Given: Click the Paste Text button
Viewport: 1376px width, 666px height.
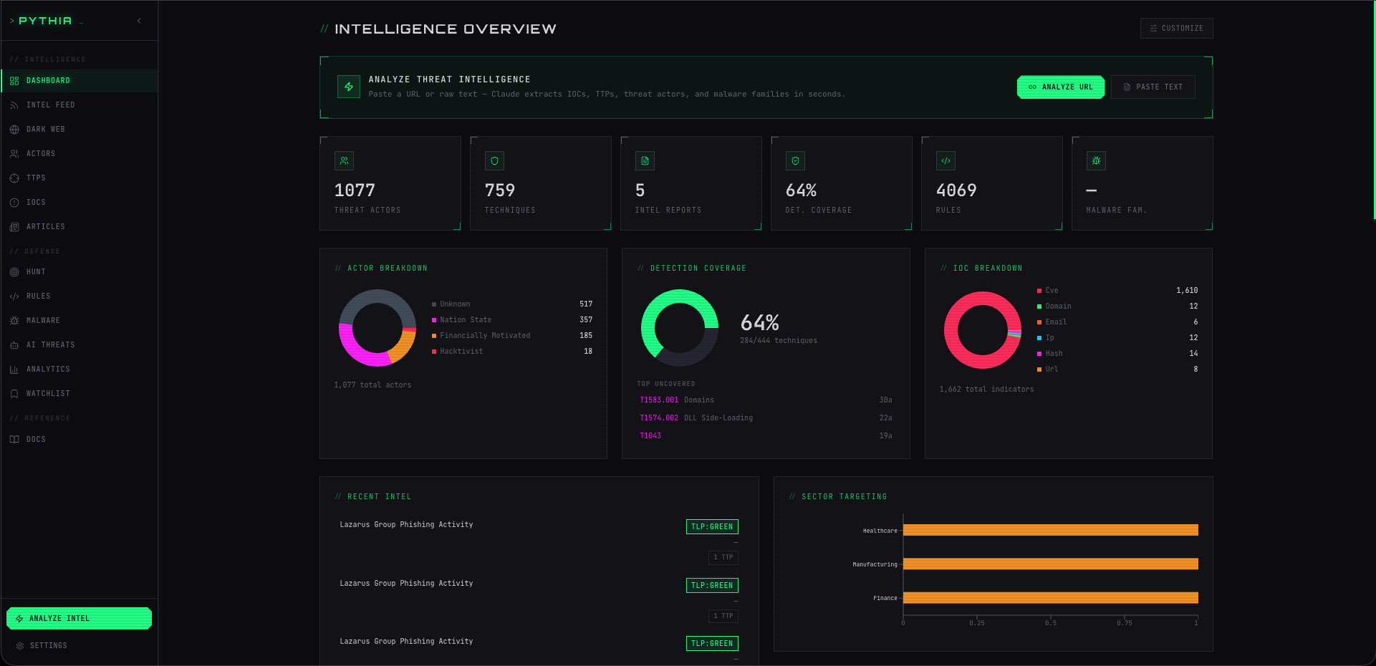Looking at the screenshot, I should coord(1153,87).
